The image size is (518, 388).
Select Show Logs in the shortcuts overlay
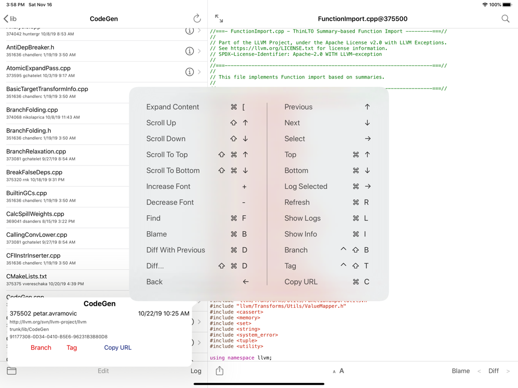[327, 218]
